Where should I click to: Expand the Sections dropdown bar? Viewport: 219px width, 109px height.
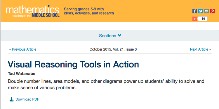110,35
